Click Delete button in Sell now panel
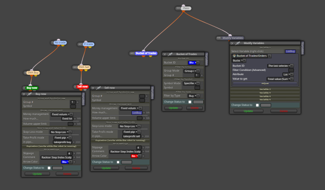 pyautogui.click(x=136, y=168)
